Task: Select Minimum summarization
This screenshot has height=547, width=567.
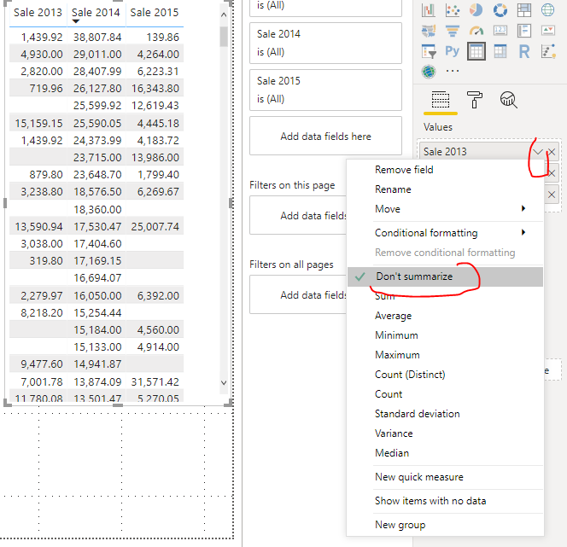Action: coord(445,335)
